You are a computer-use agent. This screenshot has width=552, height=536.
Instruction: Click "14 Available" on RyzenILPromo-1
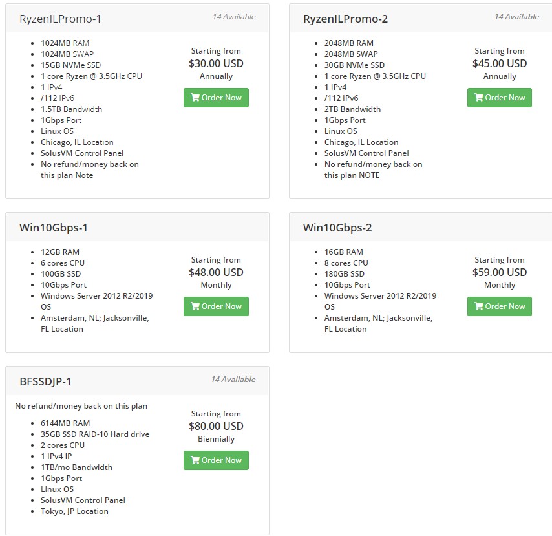(234, 17)
